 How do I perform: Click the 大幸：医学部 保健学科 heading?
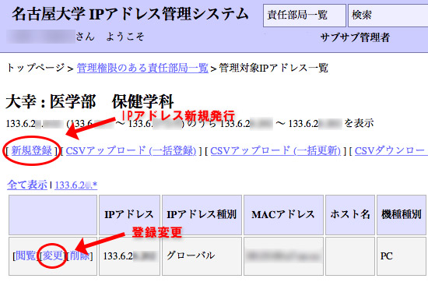pos(89,101)
